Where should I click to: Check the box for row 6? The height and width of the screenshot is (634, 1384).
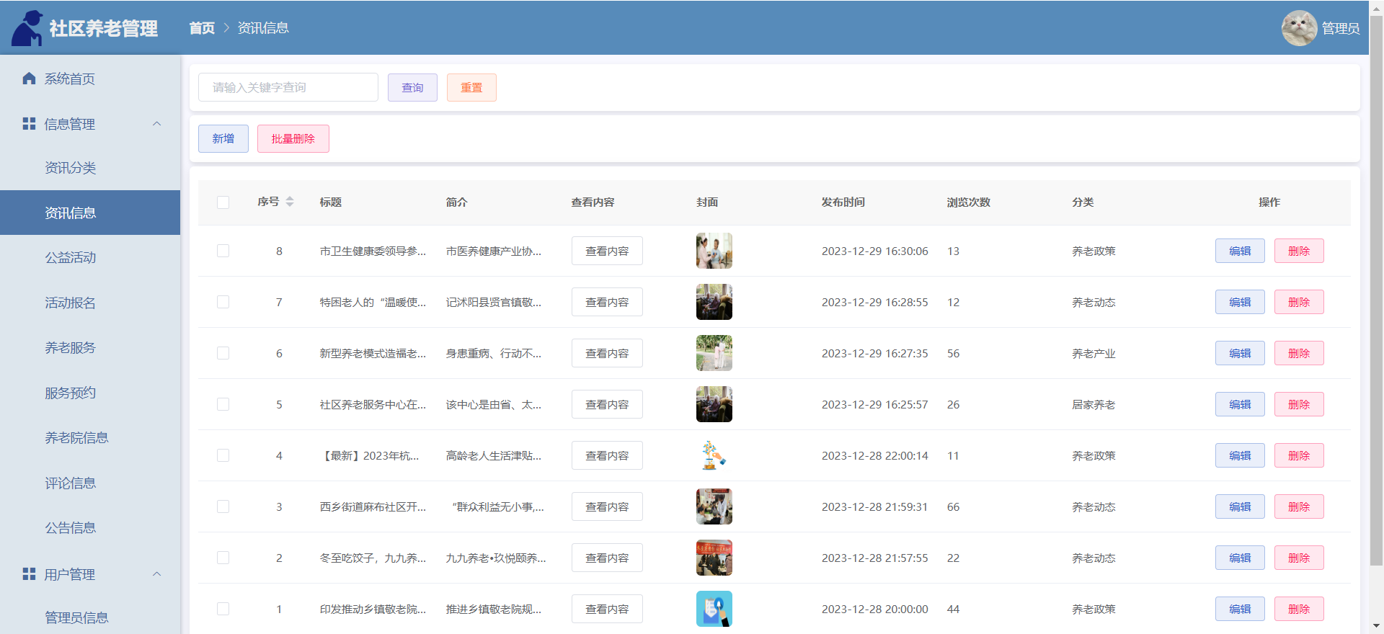[x=223, y=353]
